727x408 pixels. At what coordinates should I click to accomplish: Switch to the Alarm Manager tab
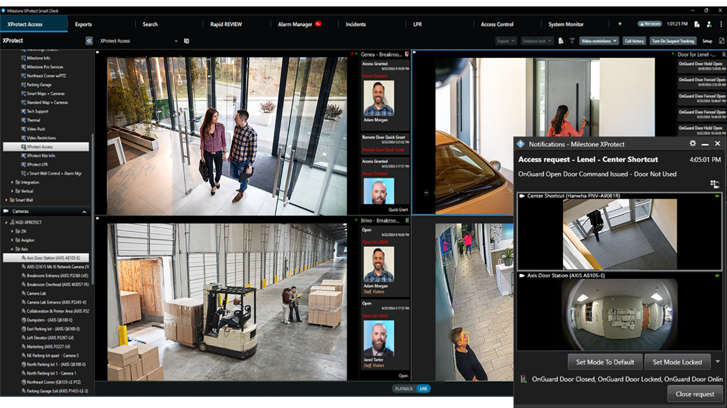(295, 24)
